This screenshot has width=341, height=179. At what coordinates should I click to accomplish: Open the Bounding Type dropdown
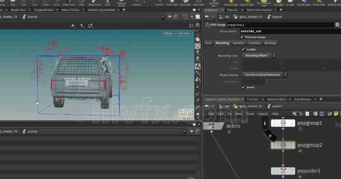259,56
